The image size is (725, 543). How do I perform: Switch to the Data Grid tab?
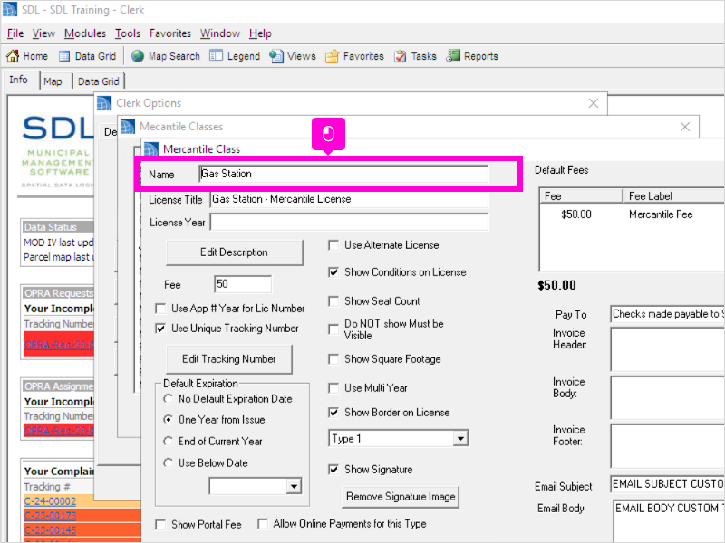tap(98, 81)
